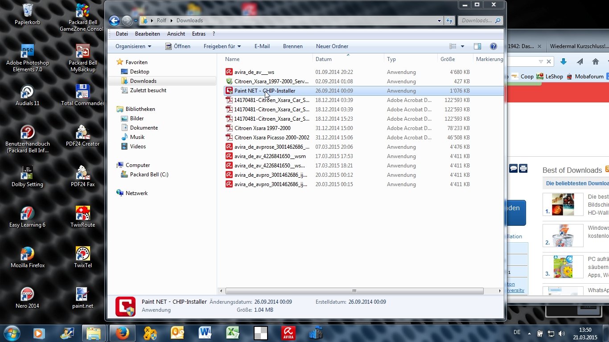
Task: Click the Öffnen toolbar button
Action: (x=177, y=46)
